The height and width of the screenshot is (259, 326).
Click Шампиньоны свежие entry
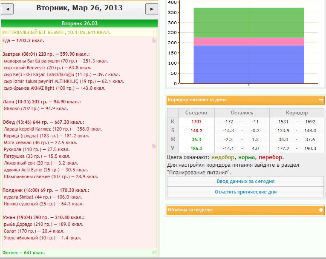[51, 176]
